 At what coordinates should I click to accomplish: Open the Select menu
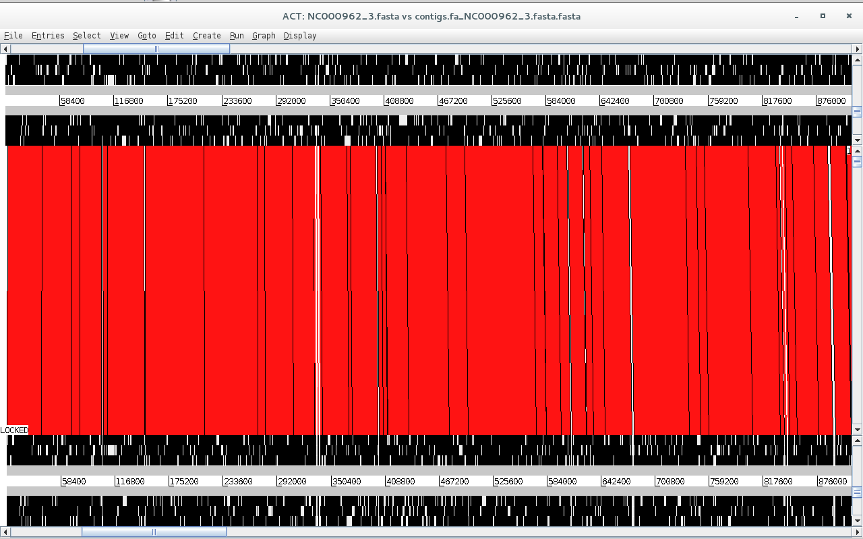(87, 36)
